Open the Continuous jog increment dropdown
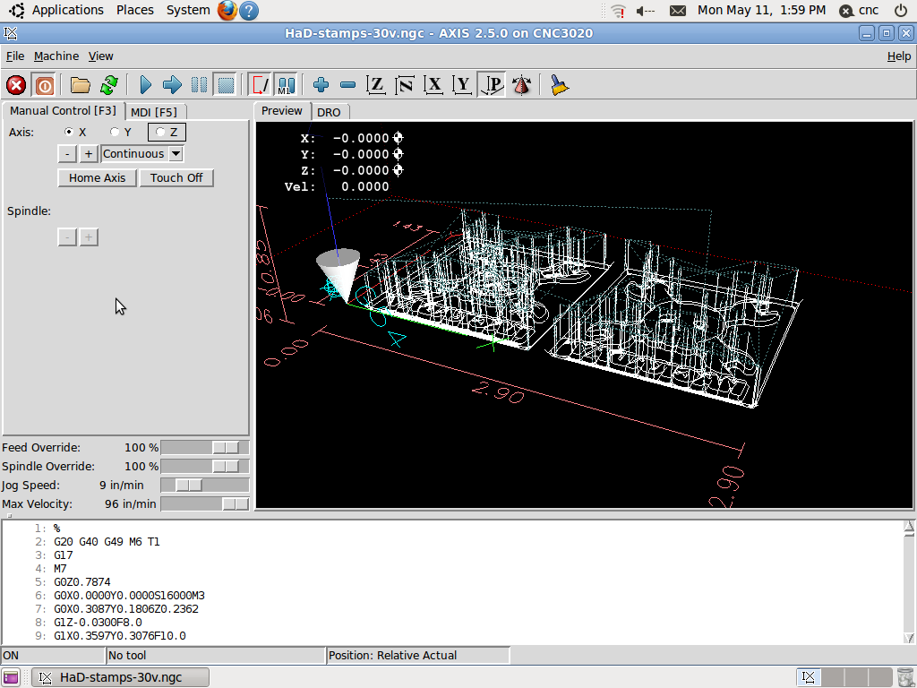 pyautogui.click(x=176, y=153)
